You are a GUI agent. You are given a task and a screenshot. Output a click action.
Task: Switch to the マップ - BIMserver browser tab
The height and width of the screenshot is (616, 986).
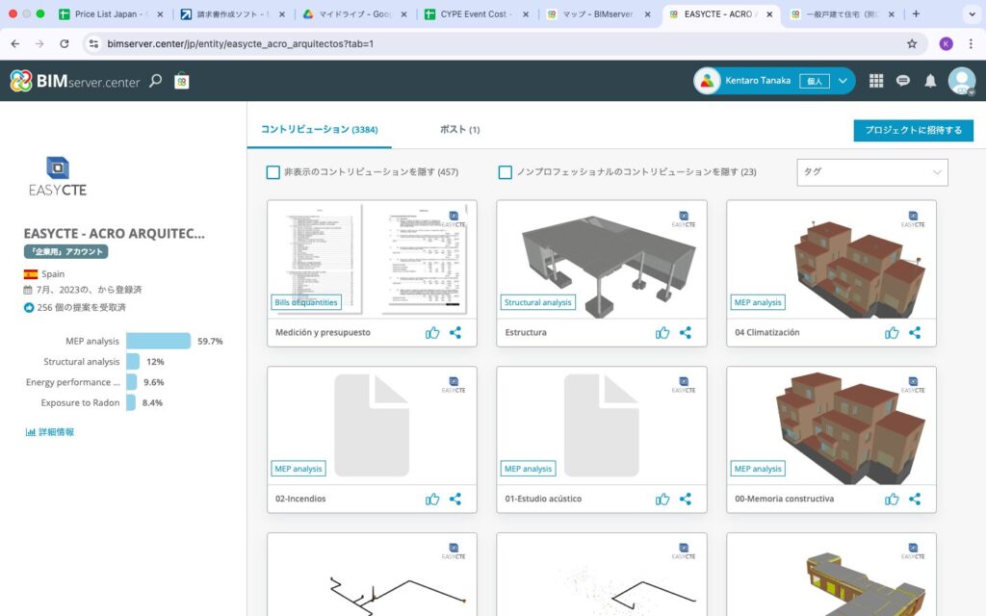click(x=598, y=13)
